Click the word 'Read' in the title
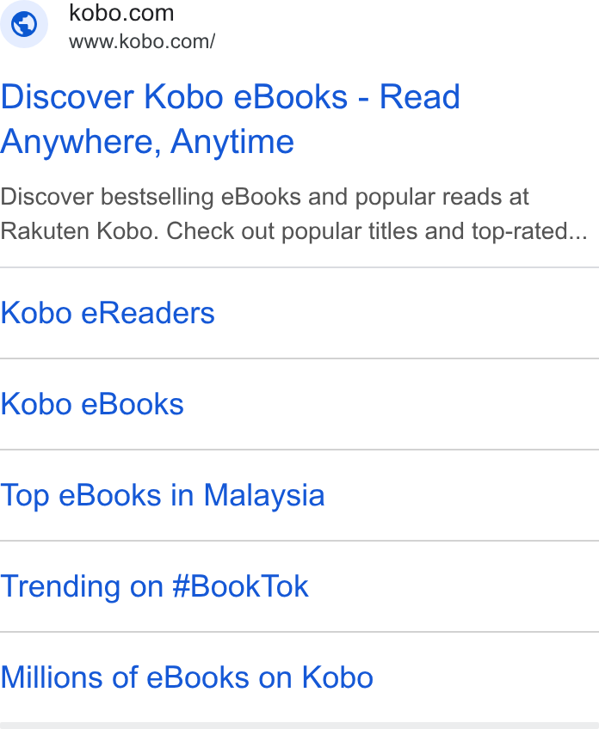This screenshot has height=729, width=599. 420,96
